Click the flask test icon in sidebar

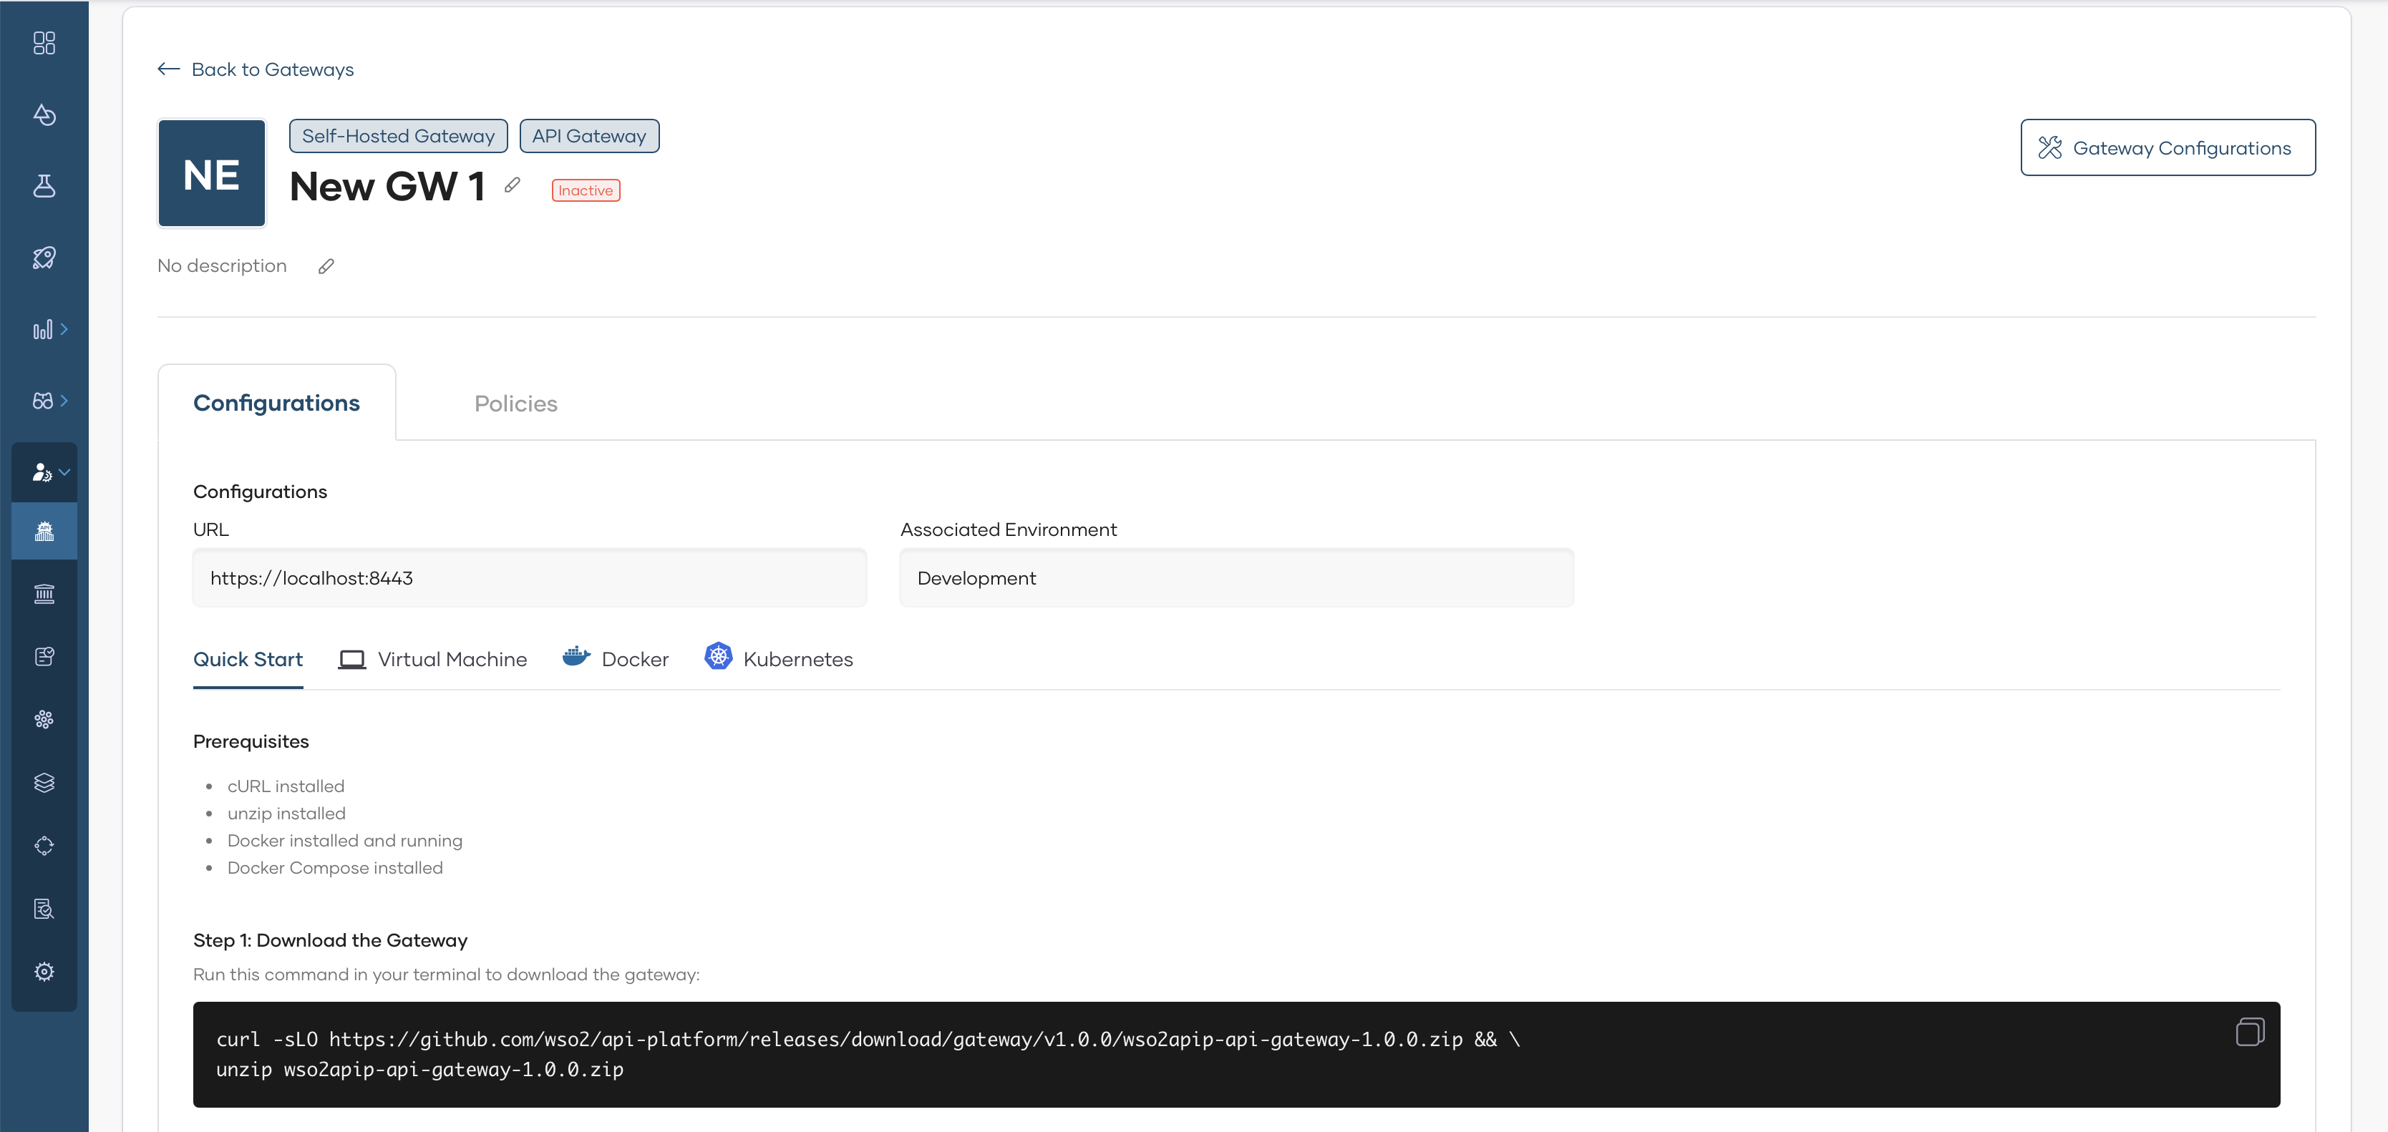[x=44, y=186]
